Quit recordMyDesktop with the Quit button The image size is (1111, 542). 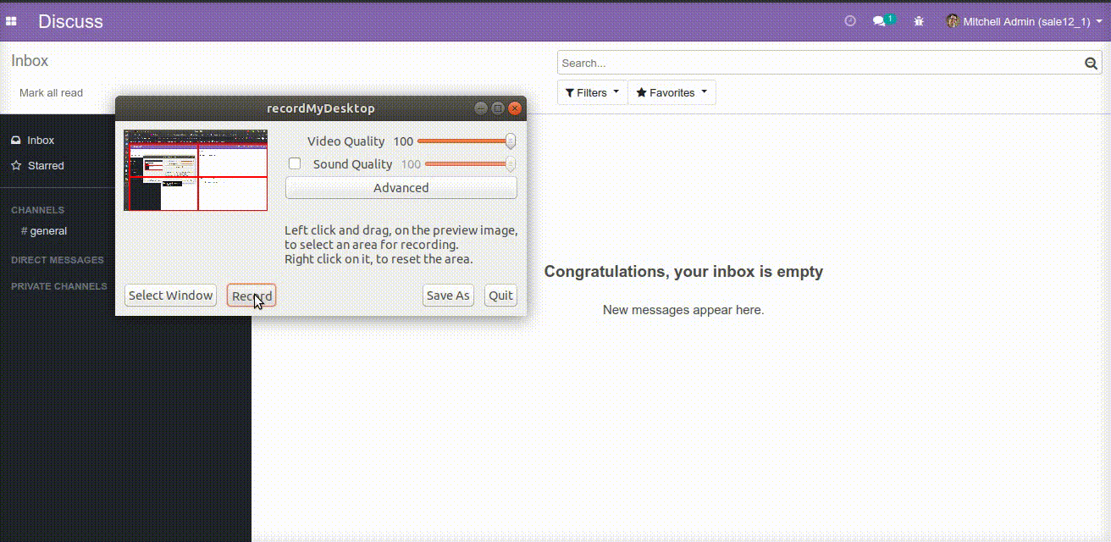coord(500,296)
